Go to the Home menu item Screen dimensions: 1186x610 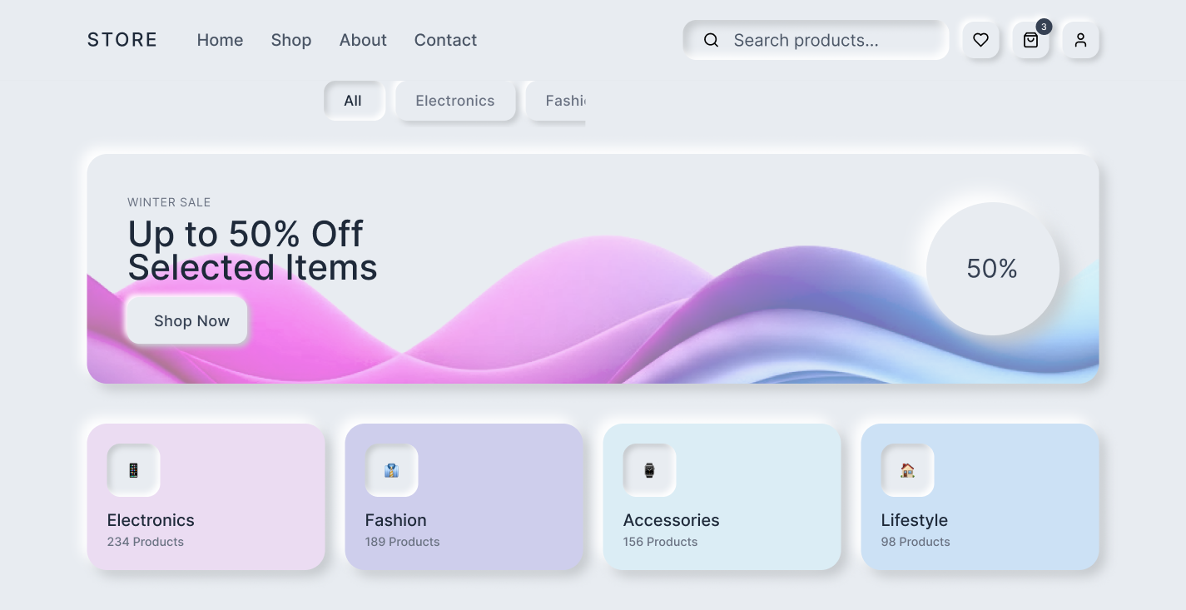(x=220, y=40)
